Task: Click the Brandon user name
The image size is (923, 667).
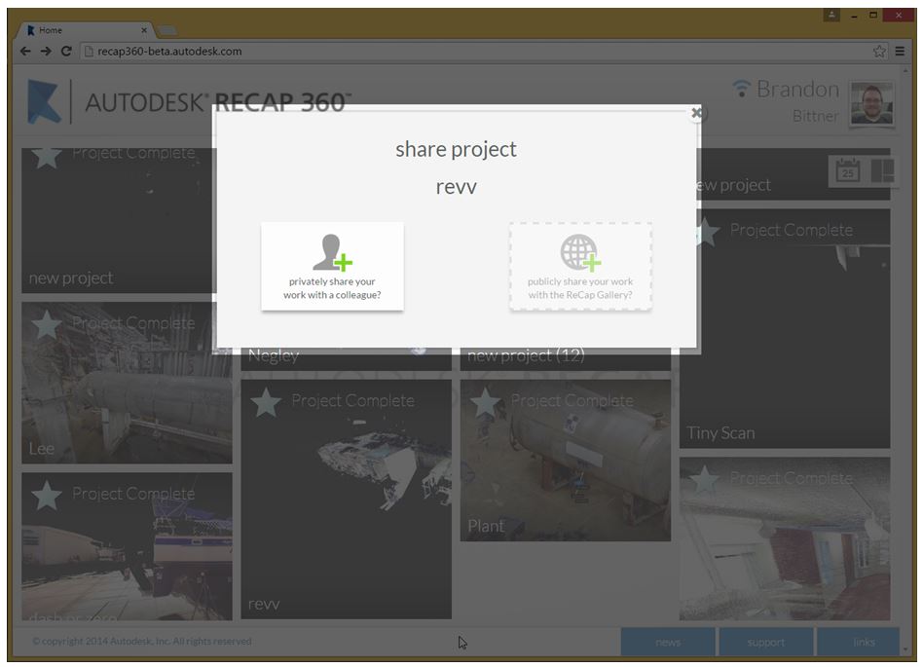Action: click(x=797, y=89)
